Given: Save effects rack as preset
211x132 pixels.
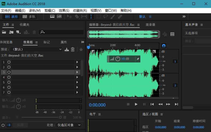Looking at the screenshot, I should pyautogui.click(x=67, y=49).
